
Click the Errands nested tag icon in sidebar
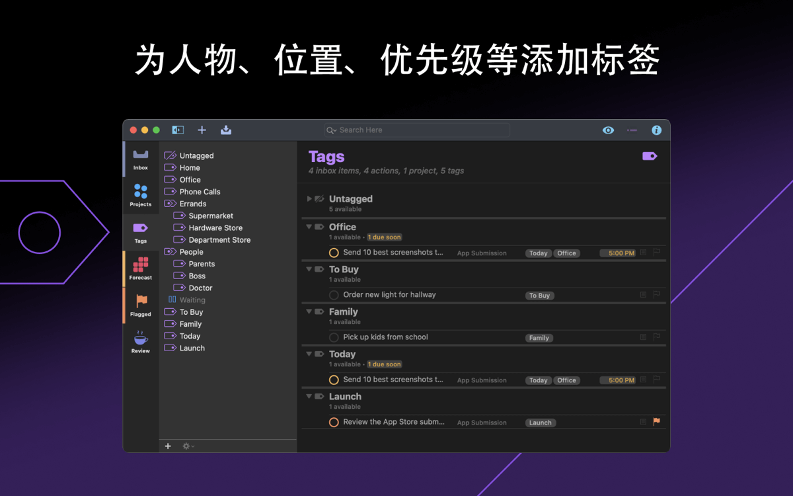click(x=170, y=204)
